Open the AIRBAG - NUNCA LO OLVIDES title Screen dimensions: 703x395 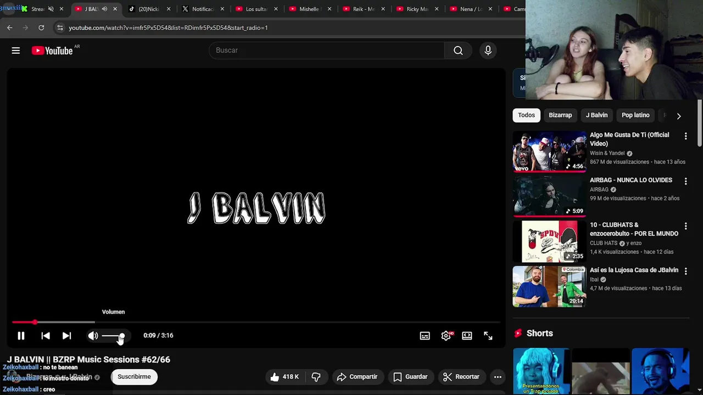[x=631, y=180]
